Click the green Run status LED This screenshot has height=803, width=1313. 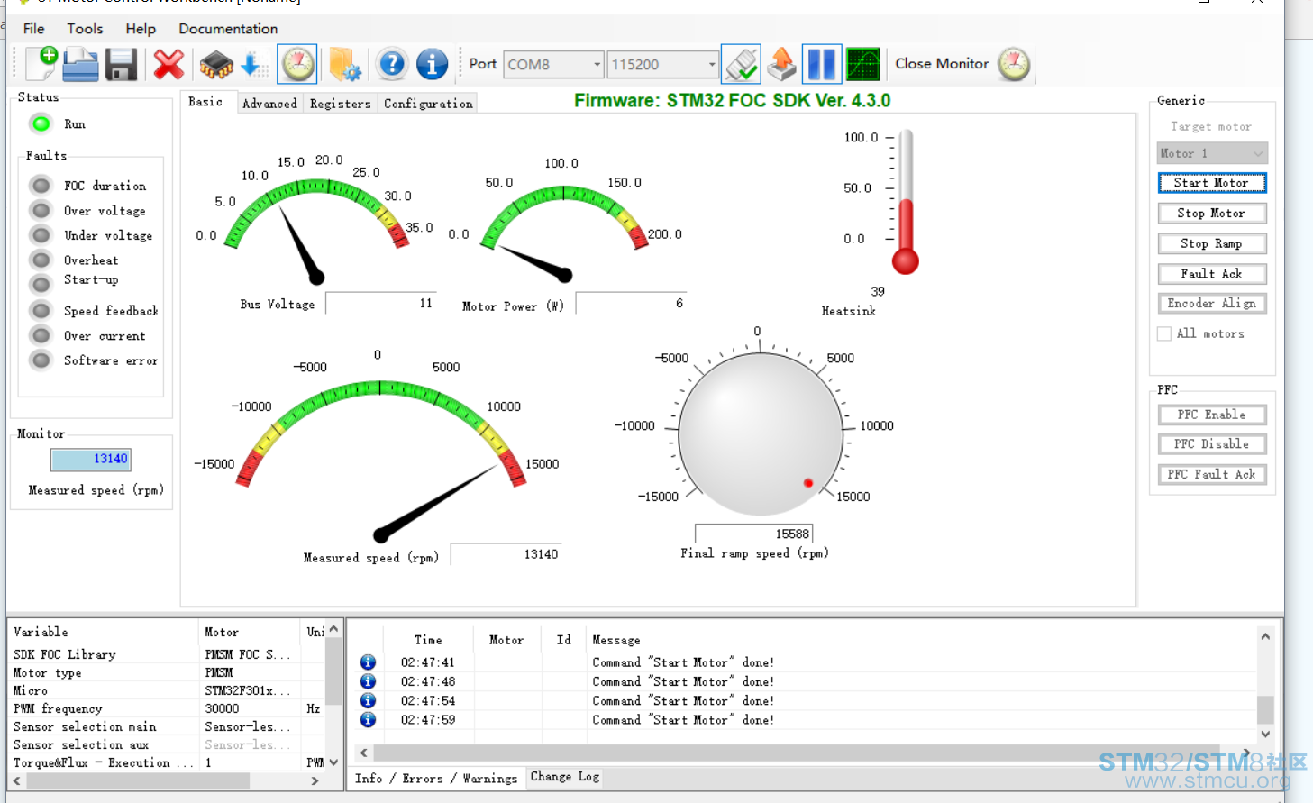(x=41, y=123)
